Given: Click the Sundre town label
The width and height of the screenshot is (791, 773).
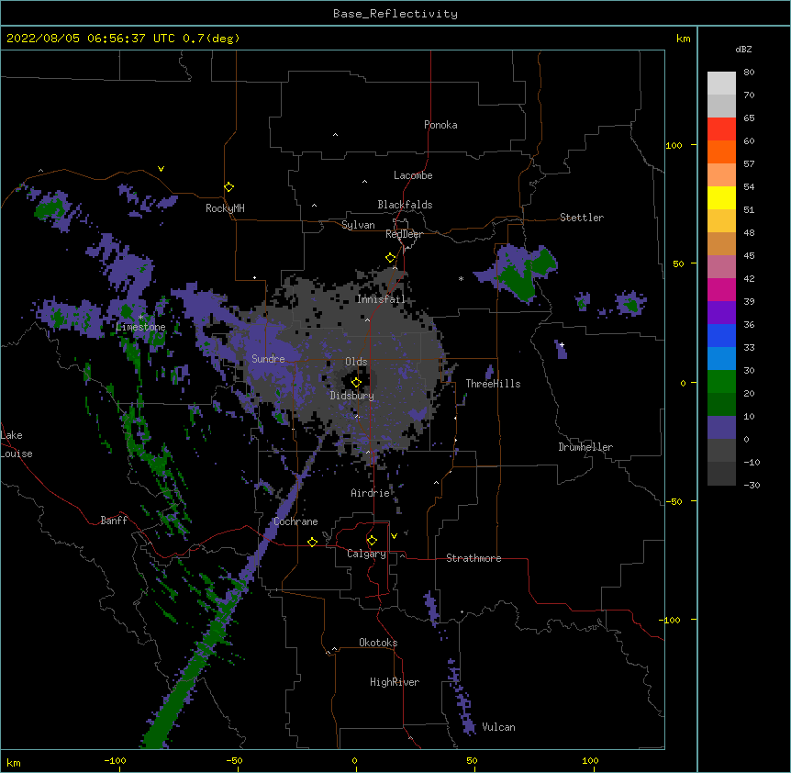Looking at the screenshot, I should 268,359.
